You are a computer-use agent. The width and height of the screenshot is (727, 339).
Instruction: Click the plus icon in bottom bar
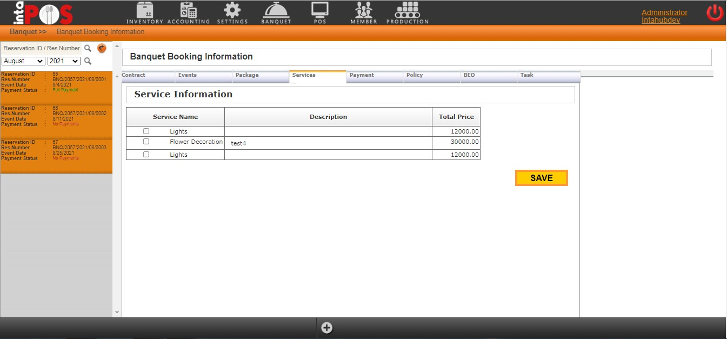tap(327, 328)
